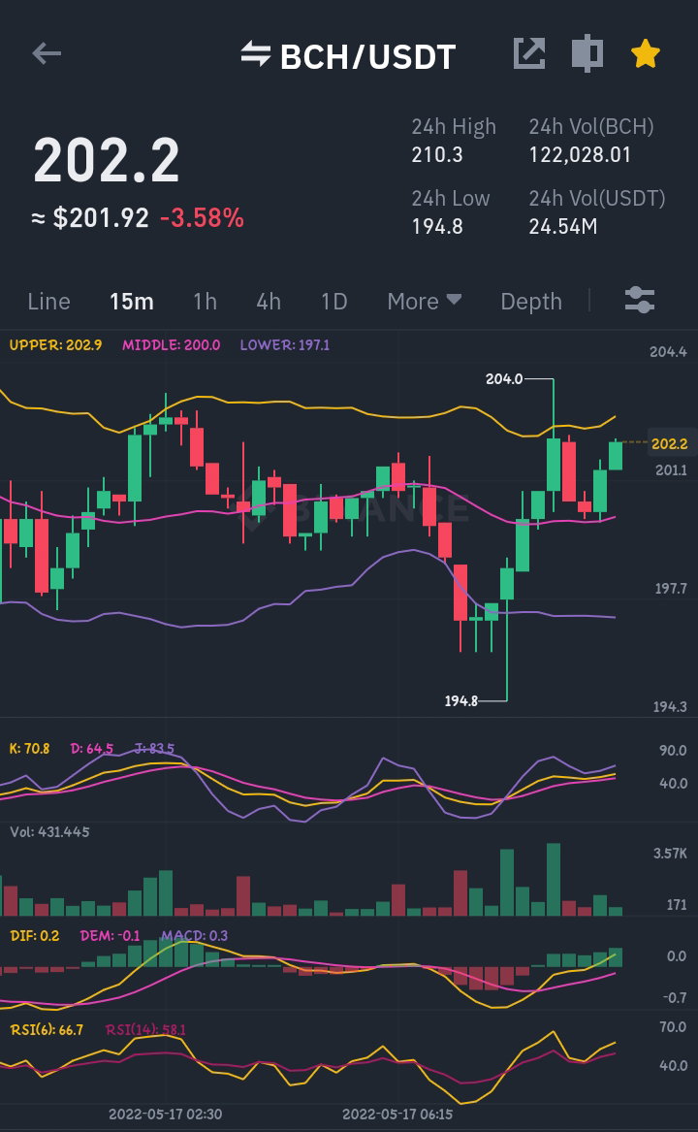Tap the tallest green volume bar
Screen dimensions: 698x1132
coord(554,880)
